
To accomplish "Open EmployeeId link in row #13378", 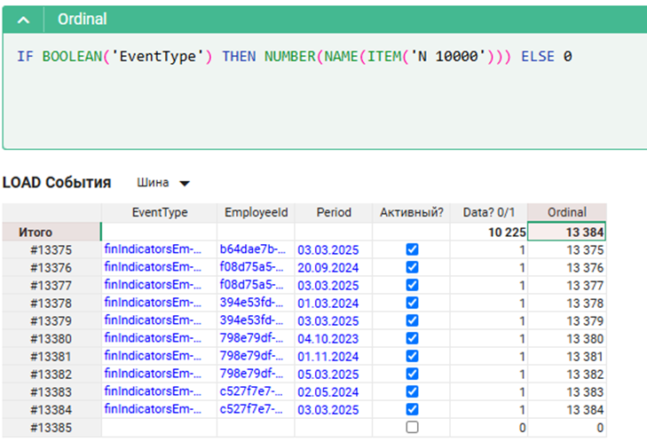I will pos(251,303).
